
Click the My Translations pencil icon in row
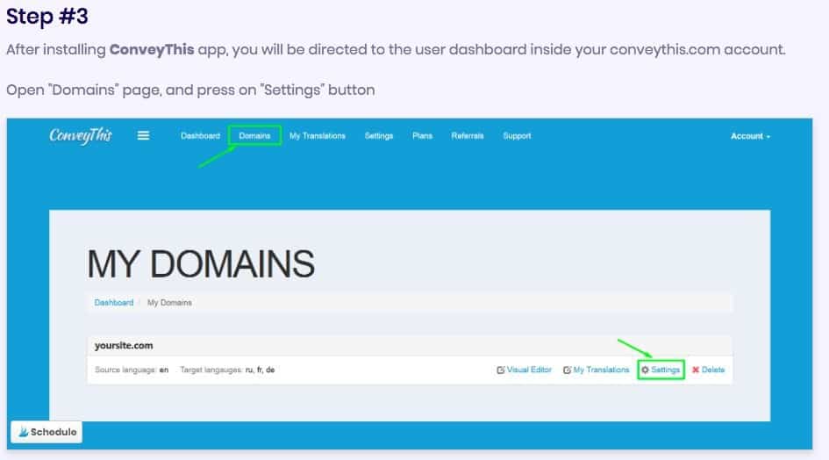[x=567, y=370]
